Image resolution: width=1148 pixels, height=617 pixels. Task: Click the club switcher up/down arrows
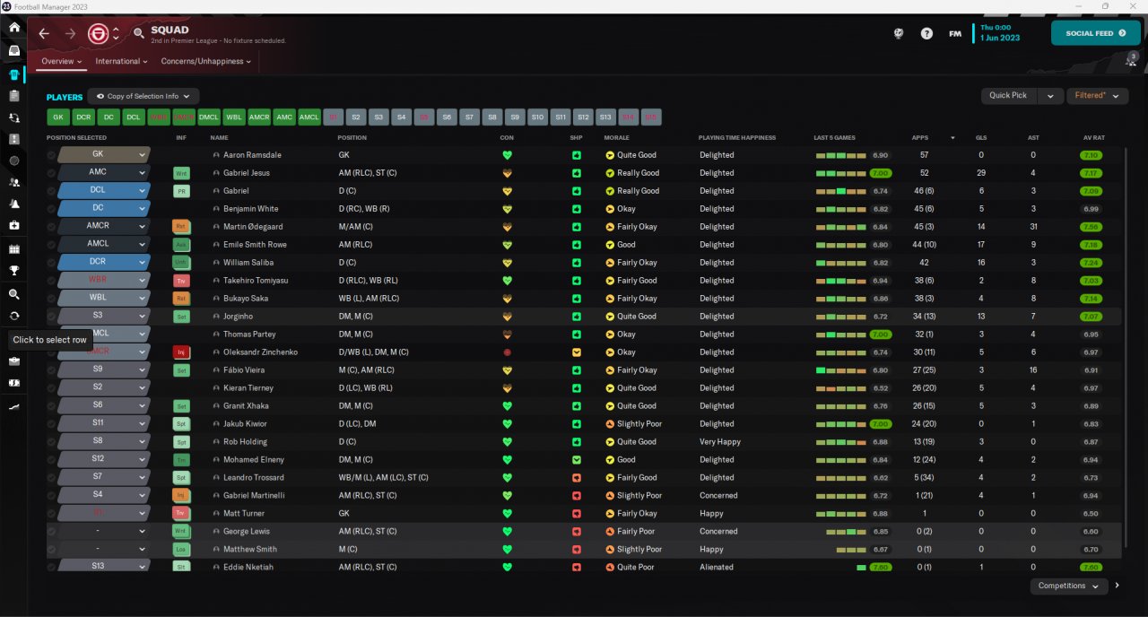[x=116, y=34]
